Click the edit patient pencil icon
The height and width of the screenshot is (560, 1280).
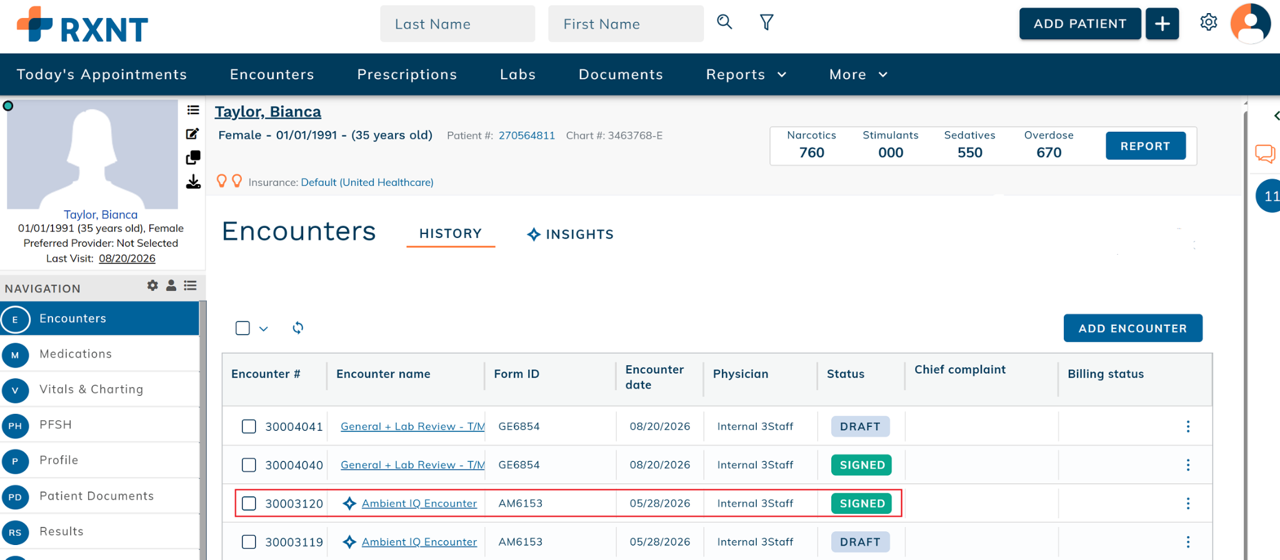tap(192, 134)
